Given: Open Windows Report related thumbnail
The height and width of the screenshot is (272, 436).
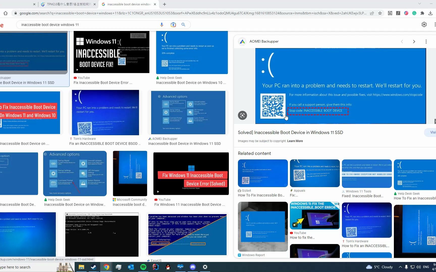Looking at the screenshot, I should point(263,227).
